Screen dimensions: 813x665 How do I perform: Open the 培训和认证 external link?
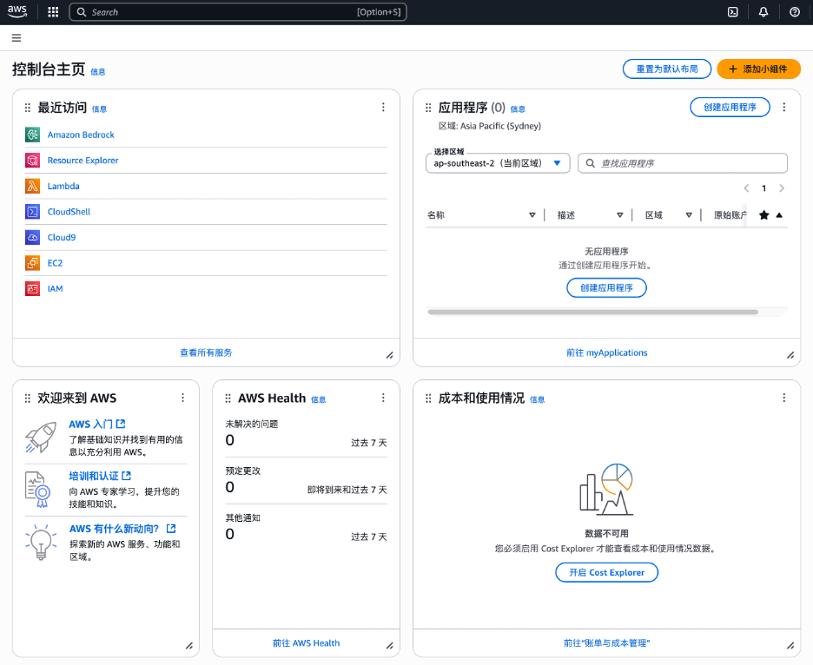[x=100, y=476]
